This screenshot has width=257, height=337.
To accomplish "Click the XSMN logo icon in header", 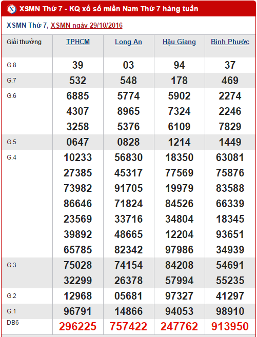I will pos(12,9).
